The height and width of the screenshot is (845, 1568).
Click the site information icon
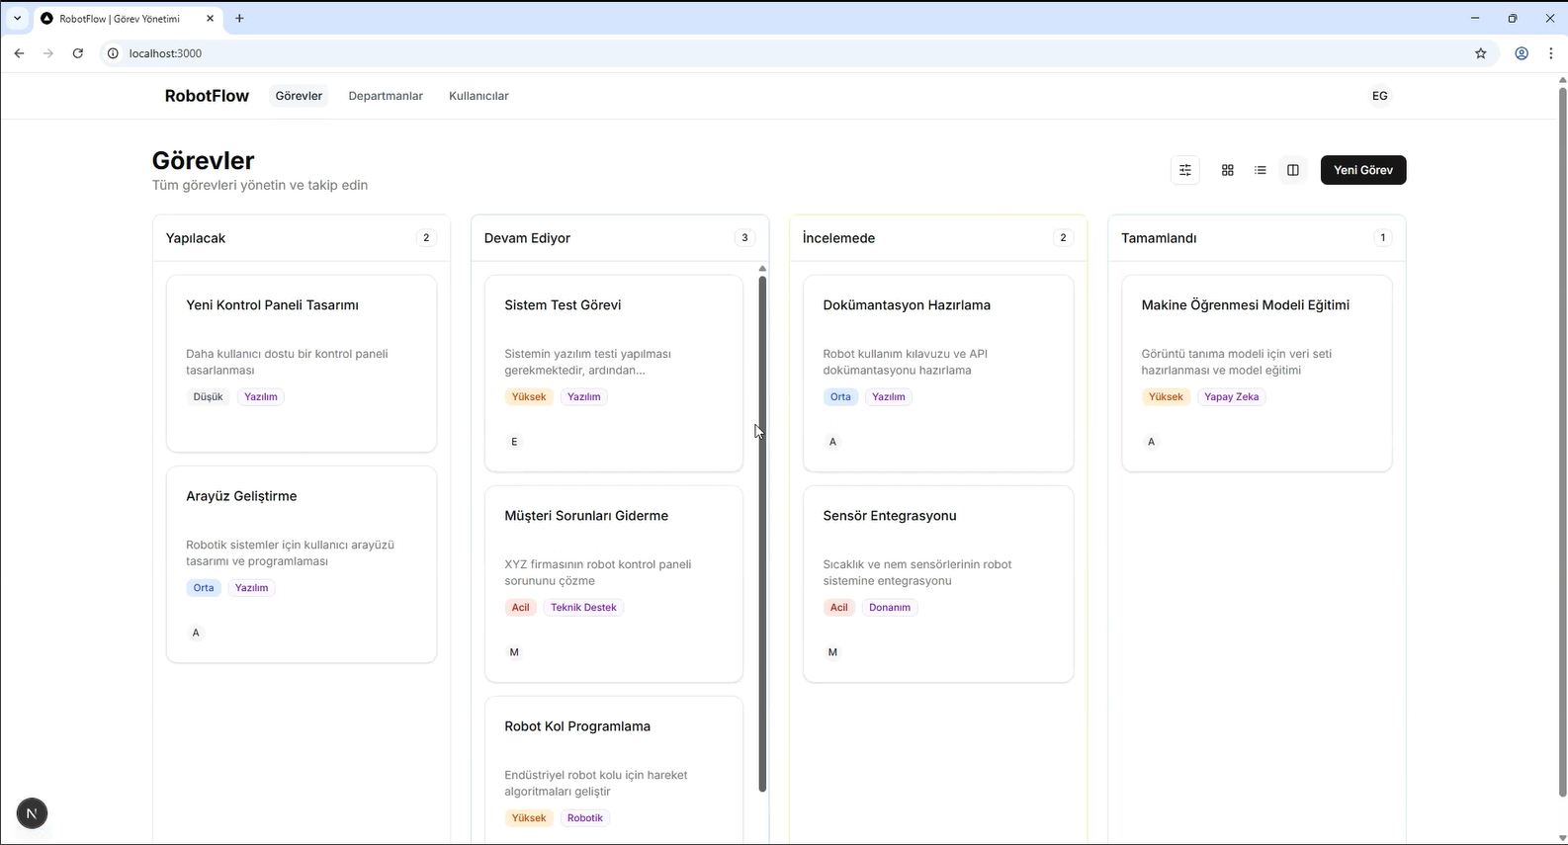[x=113, y=53]
